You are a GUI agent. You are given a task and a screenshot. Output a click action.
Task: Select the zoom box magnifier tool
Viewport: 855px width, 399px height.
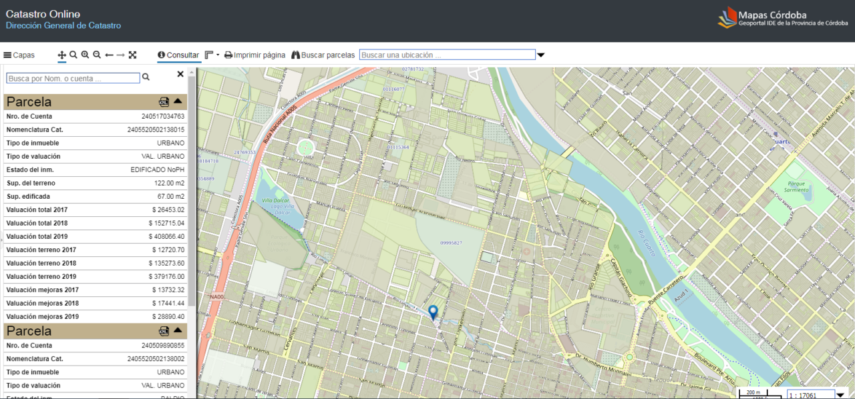coord(73,55)
